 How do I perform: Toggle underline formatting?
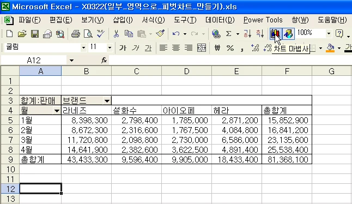tap(148, 48)
